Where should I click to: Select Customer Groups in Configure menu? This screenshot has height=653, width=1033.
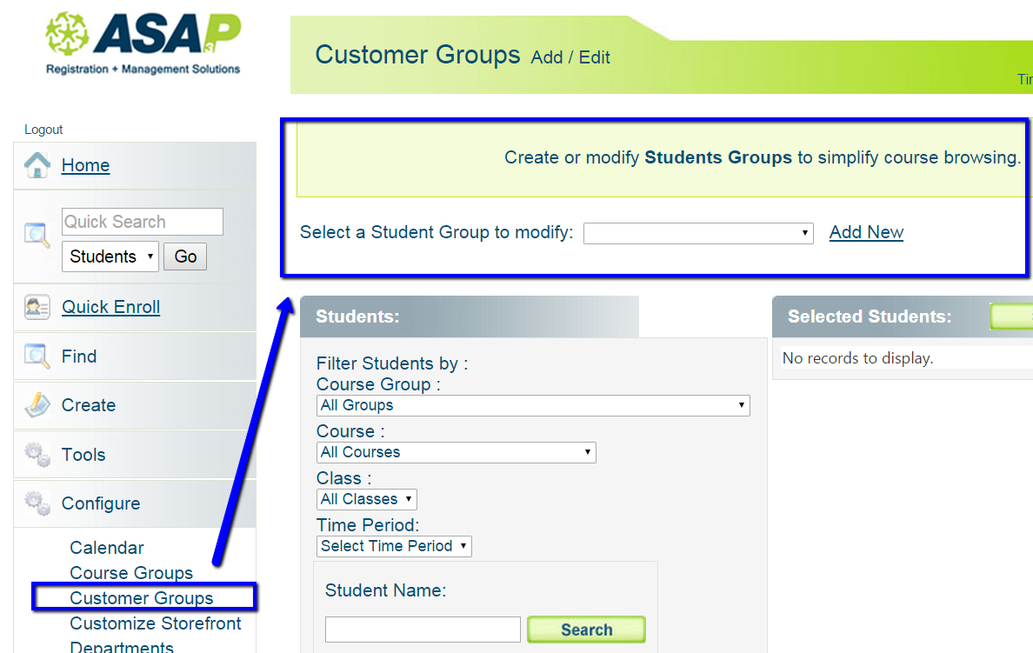pos(142,598)
